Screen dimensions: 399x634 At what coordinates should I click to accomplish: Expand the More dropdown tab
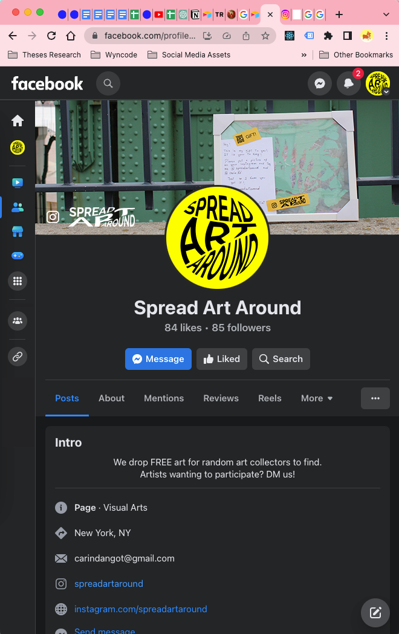317,398
